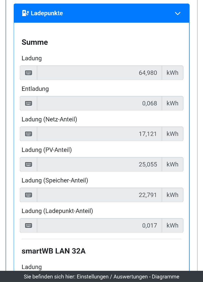Click keyboard icon in Ladung (Netz-Anteil) row
This screenshot has width=203, height=282.
point(28,134)
